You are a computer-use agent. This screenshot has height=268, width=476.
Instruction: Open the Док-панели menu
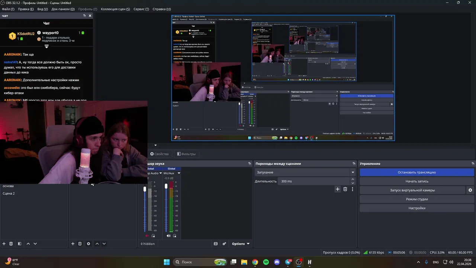click(x=63, y=9)
